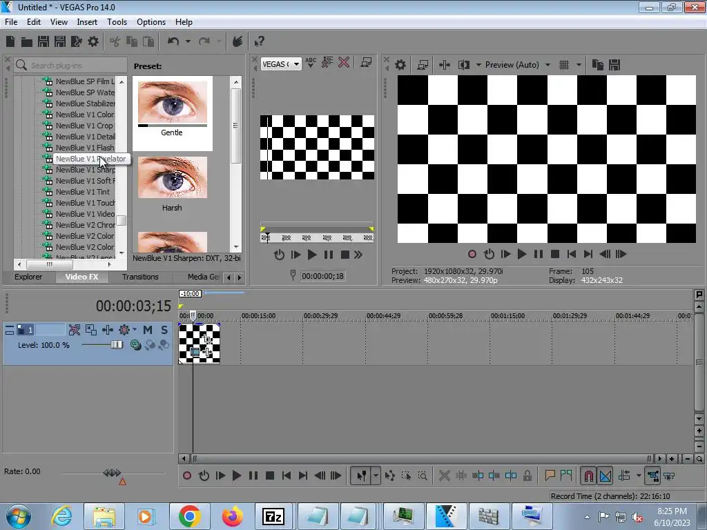Open auto ripple mode dropdown arrow
The height and width of the screenshot is (530, 707).
(639, 476)
